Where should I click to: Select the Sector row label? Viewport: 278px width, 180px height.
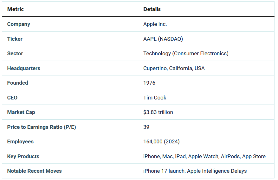[15, 53]
